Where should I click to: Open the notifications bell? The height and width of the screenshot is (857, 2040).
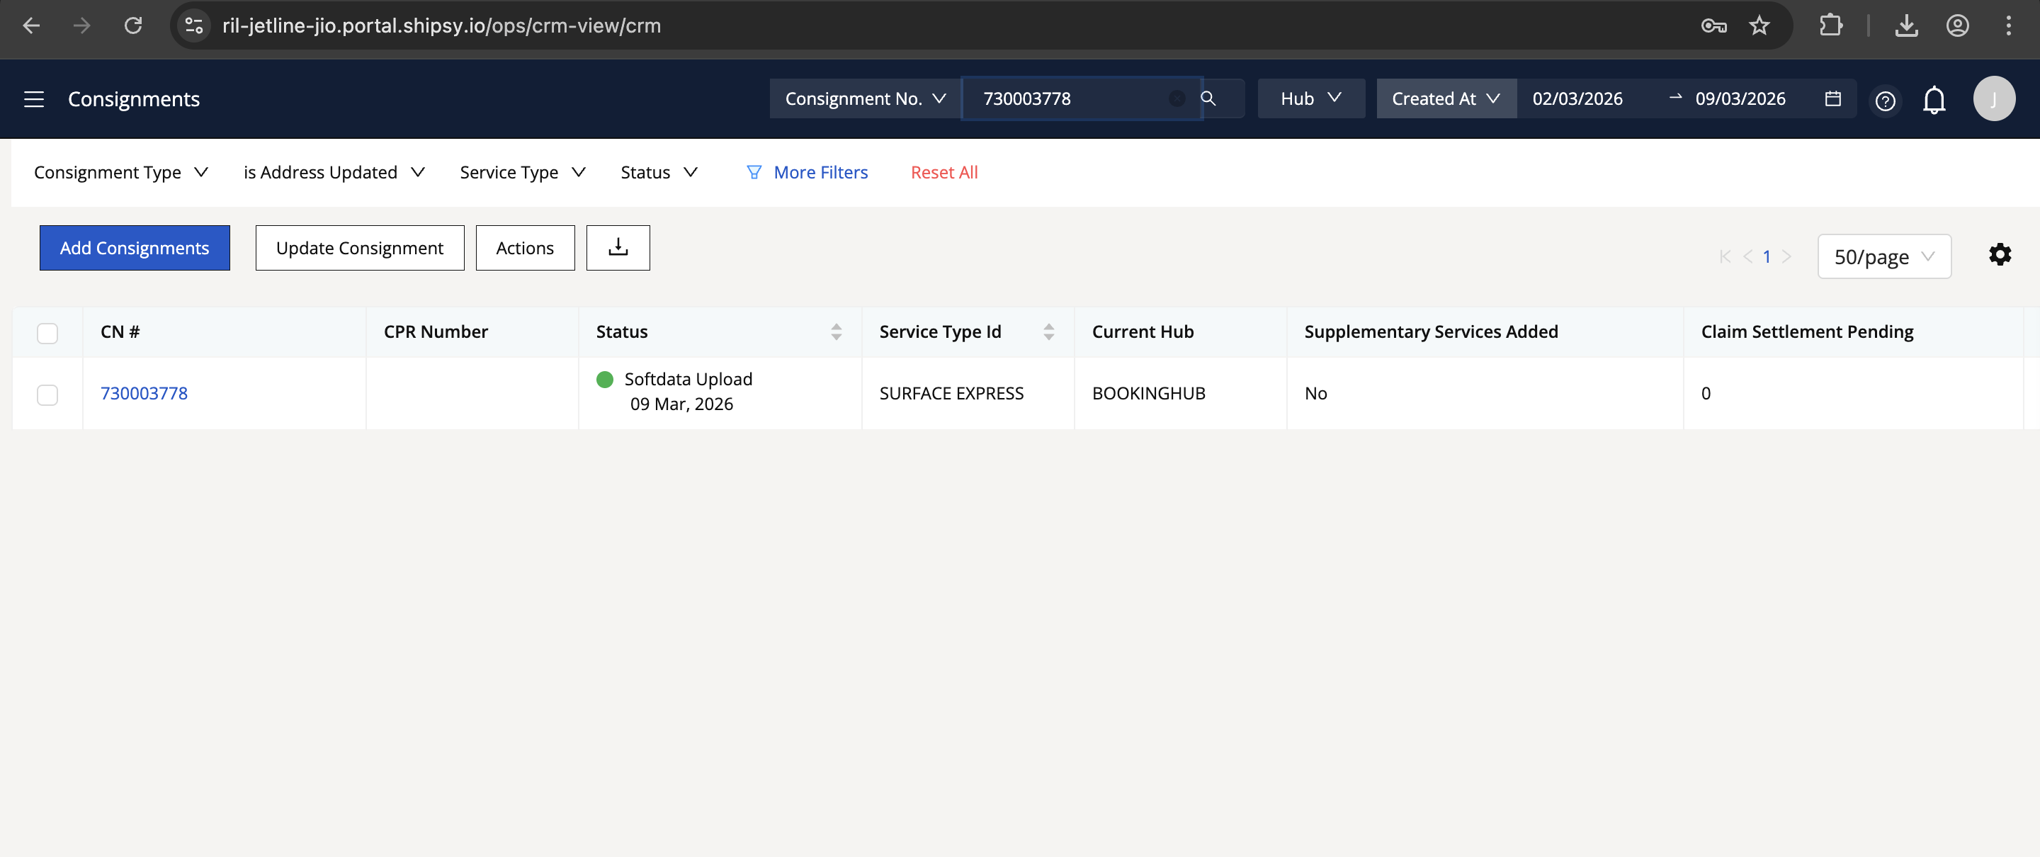pyautogui.click(x=1934, y=100)
